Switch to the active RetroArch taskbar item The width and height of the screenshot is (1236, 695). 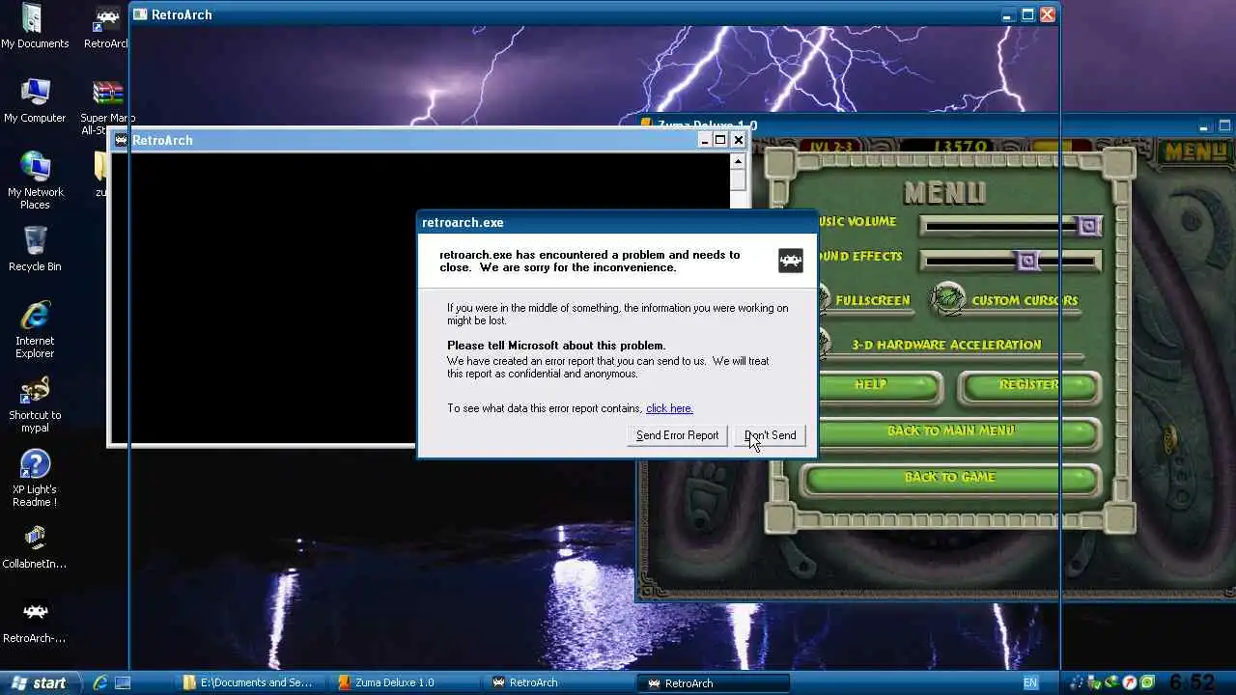(713, 682)
